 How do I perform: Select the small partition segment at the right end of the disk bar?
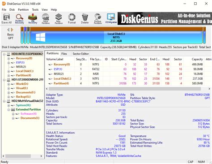click(x=204, y=35)
